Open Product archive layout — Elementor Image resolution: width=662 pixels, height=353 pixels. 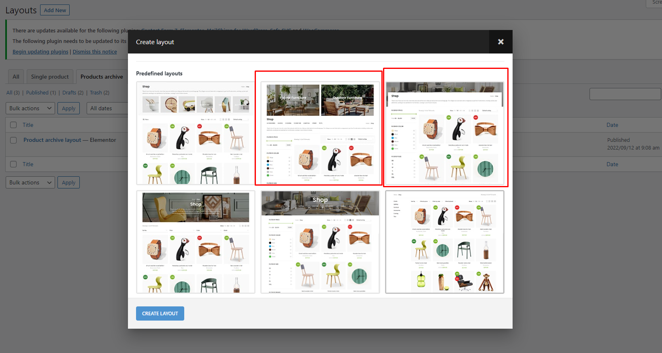point(70,140)
